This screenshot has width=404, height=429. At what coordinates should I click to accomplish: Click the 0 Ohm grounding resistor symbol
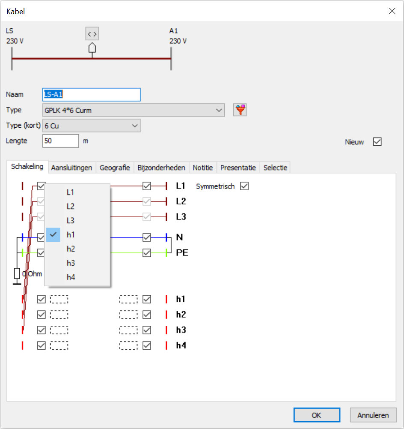tap(17, 274)
